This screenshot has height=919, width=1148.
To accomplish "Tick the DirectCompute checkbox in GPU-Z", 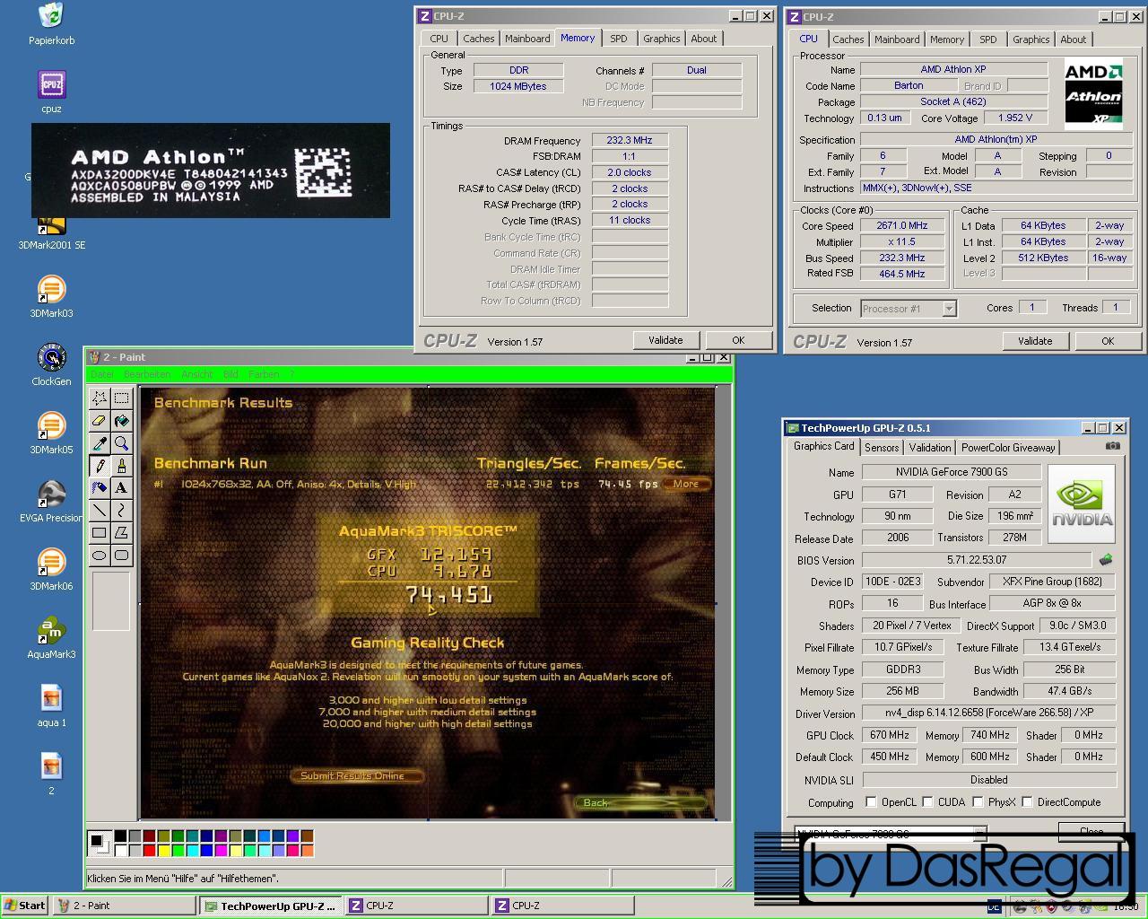I will tap(1027, 802).
